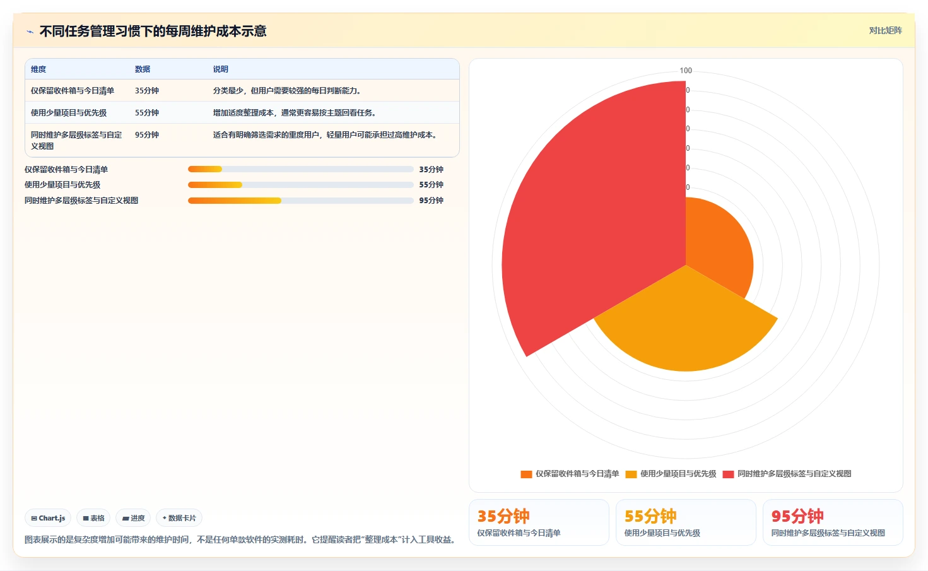Viewport: 928px width, 571px height.
Task: Open the 95分钟 data card
Action: coord(833,522)
